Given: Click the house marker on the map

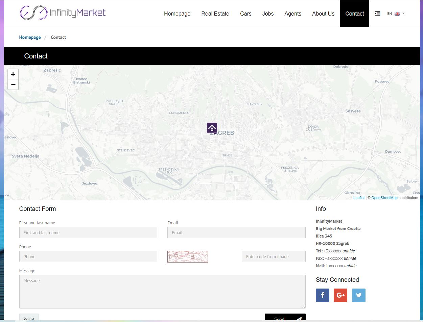Looking at the screenshot, I should [212, 128].
